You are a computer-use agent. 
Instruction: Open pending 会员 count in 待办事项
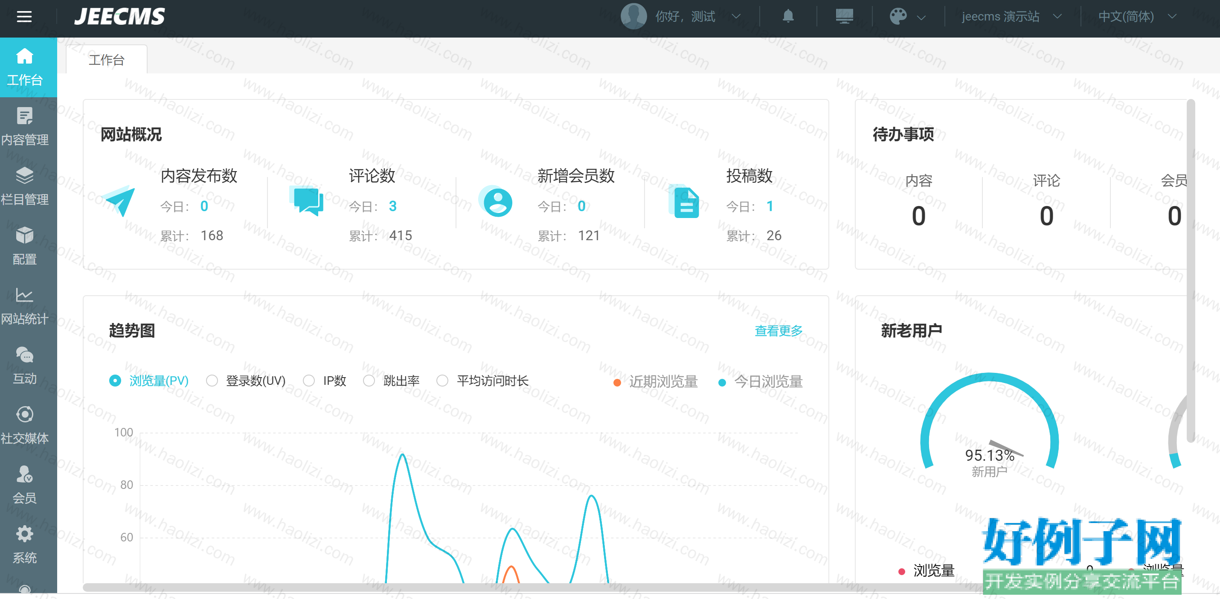pos(1174,216)
